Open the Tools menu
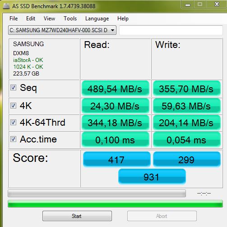227x227 pixels. pos(70,19)
